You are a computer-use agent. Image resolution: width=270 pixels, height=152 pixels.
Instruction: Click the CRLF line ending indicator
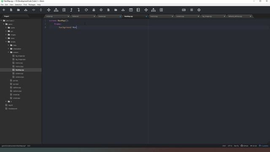[224, 146]
